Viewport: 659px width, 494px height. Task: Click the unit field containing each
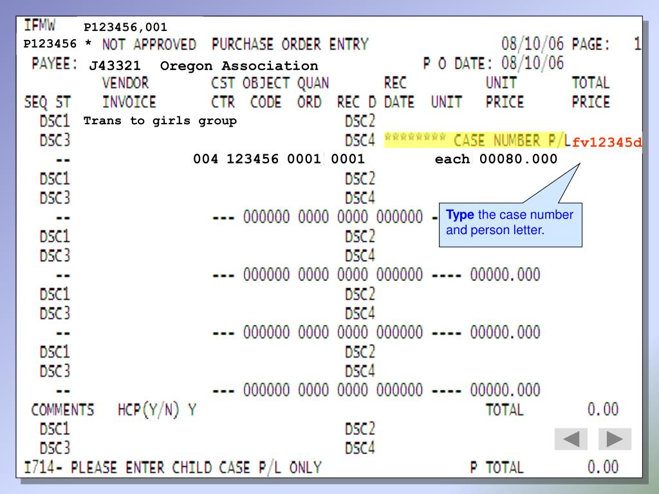[x=452, y=159]
